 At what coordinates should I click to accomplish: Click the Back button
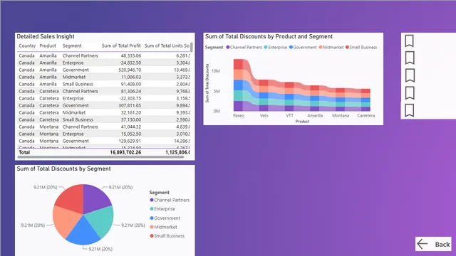point(433,244)
